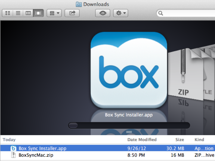Switch to column view
The width and height of the screenshot is (215, 161).
point(28,13)
